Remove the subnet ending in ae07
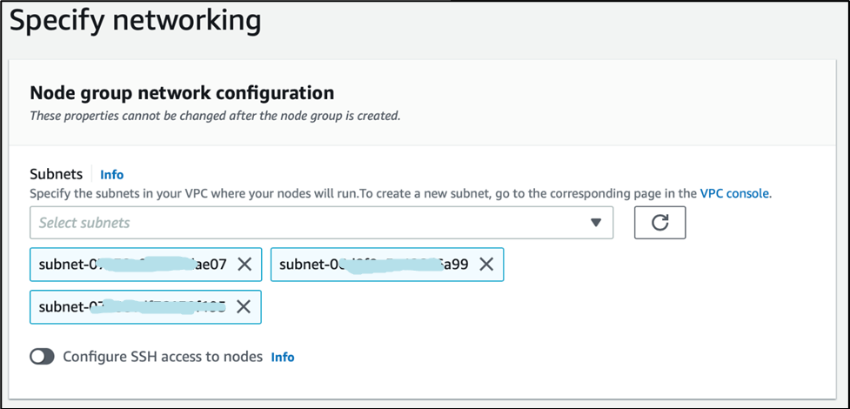850x409 pixels. 244,265
